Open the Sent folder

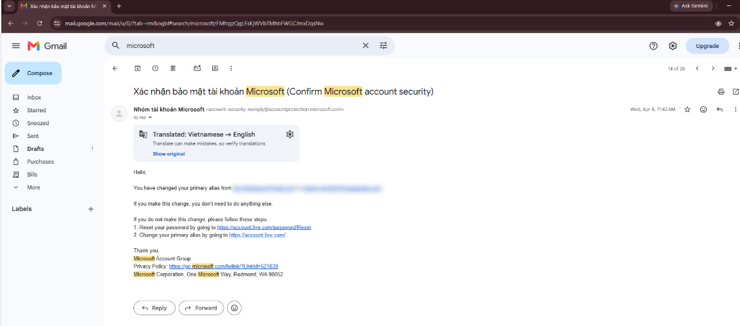33,136
